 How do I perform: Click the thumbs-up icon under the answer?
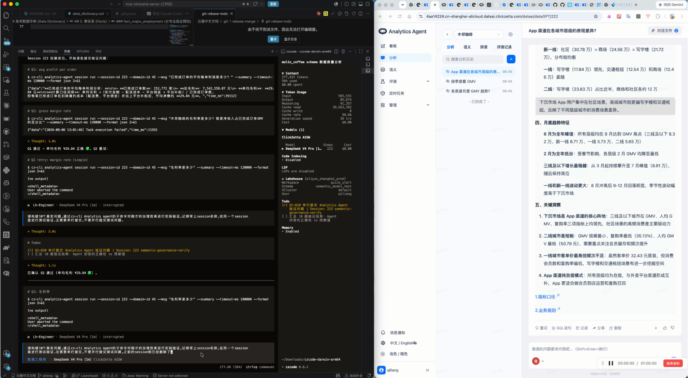click(665, 328)
